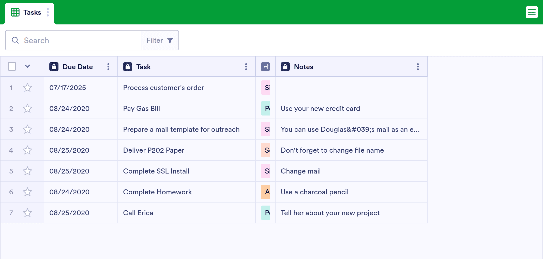
Task: Click the orange status tag in Complete Homework row
Action: coord(265,192)
